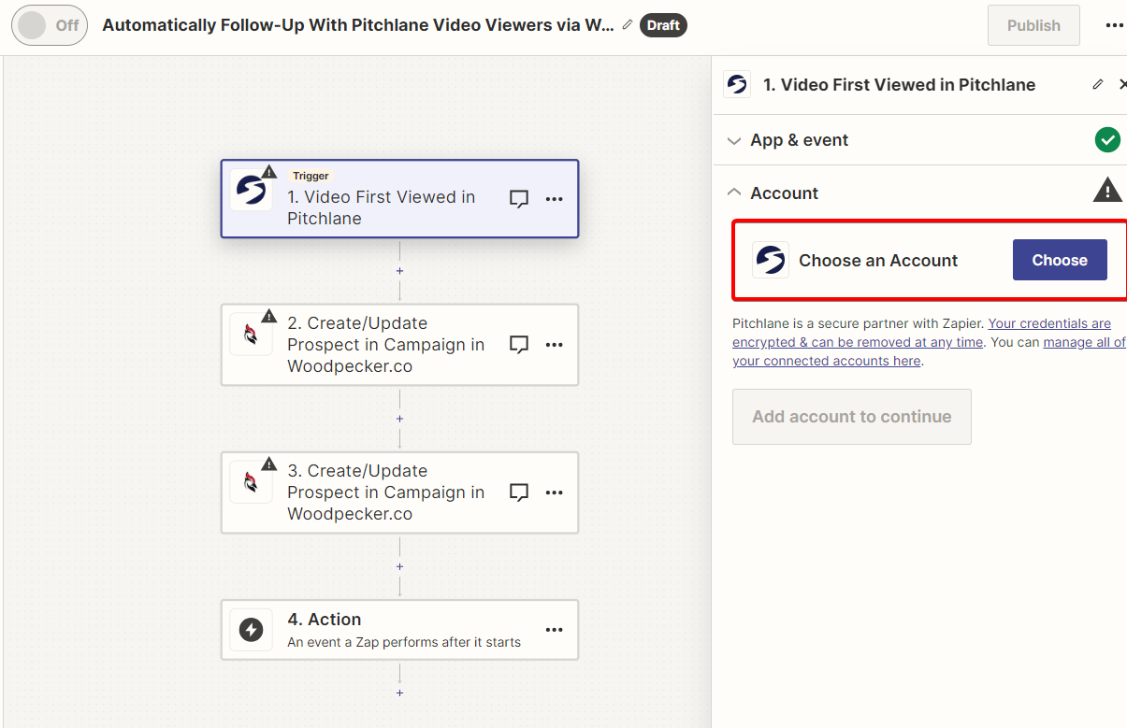
Task: Add step after trigger plus button
Action: pos(399,271)
